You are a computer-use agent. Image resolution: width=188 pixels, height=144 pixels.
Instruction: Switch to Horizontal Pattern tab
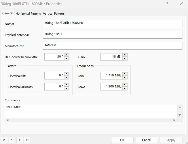tap(28, 14)
